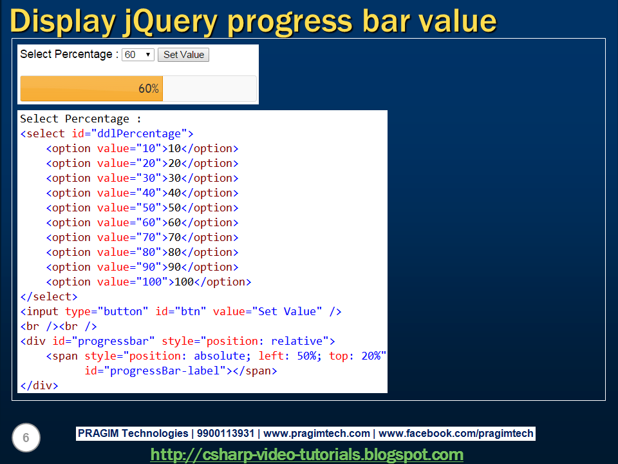Click the progressBar-label span in the code
Screen dimensions: 618x464
click(x=151, y=371)
